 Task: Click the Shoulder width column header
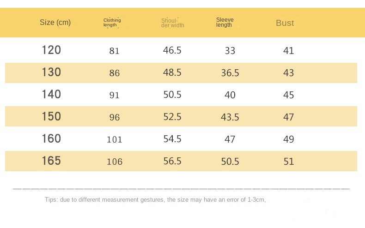(x=172, y=23)
